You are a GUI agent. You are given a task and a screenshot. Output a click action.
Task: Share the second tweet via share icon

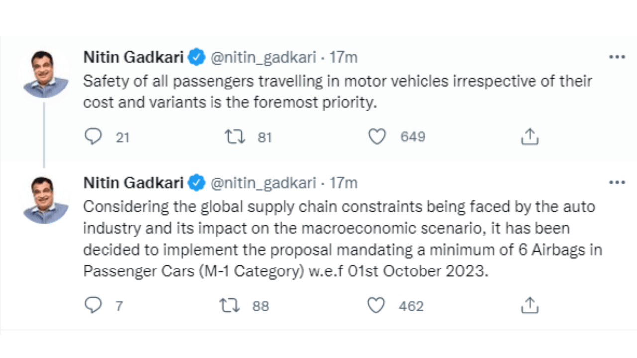(x=530, y=306)
